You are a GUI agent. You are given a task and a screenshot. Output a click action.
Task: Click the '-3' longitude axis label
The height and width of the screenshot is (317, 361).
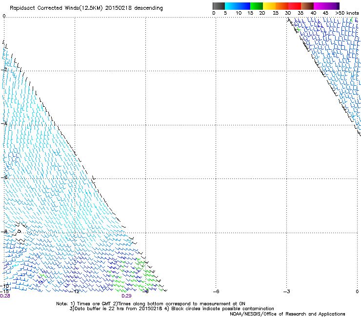(287, 292)
